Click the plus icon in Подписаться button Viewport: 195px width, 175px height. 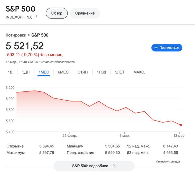pos(156,48)
